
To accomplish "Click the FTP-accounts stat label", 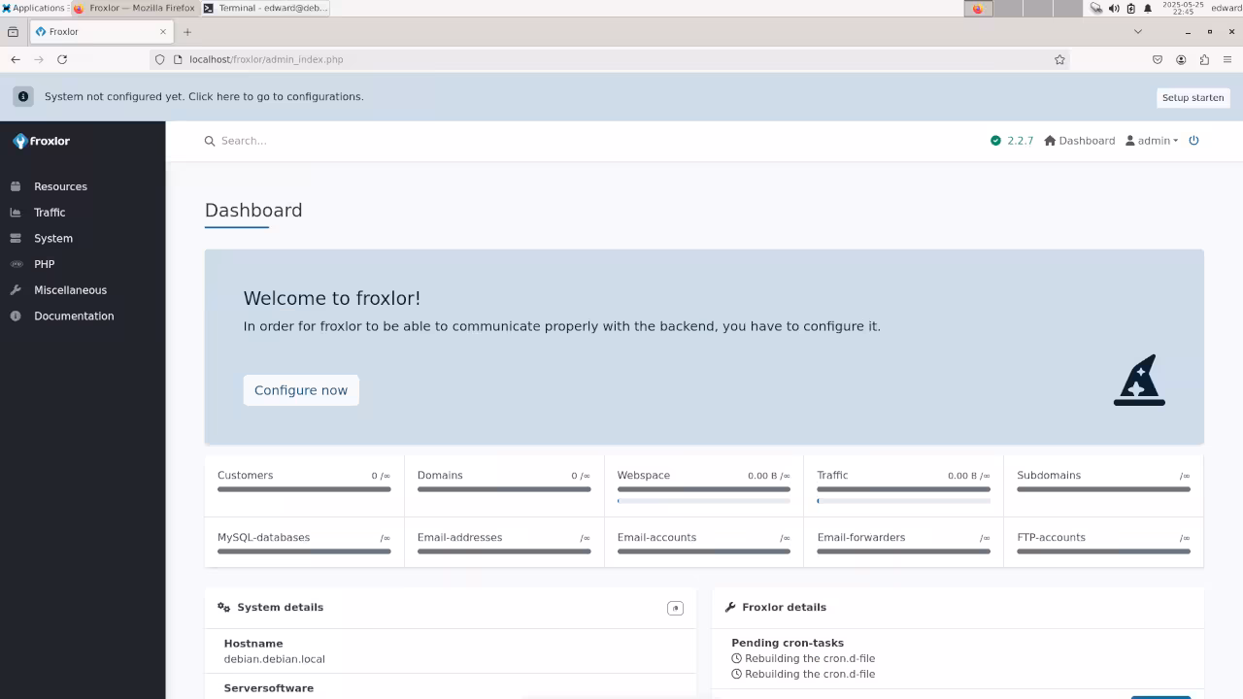I will 1051,538.
